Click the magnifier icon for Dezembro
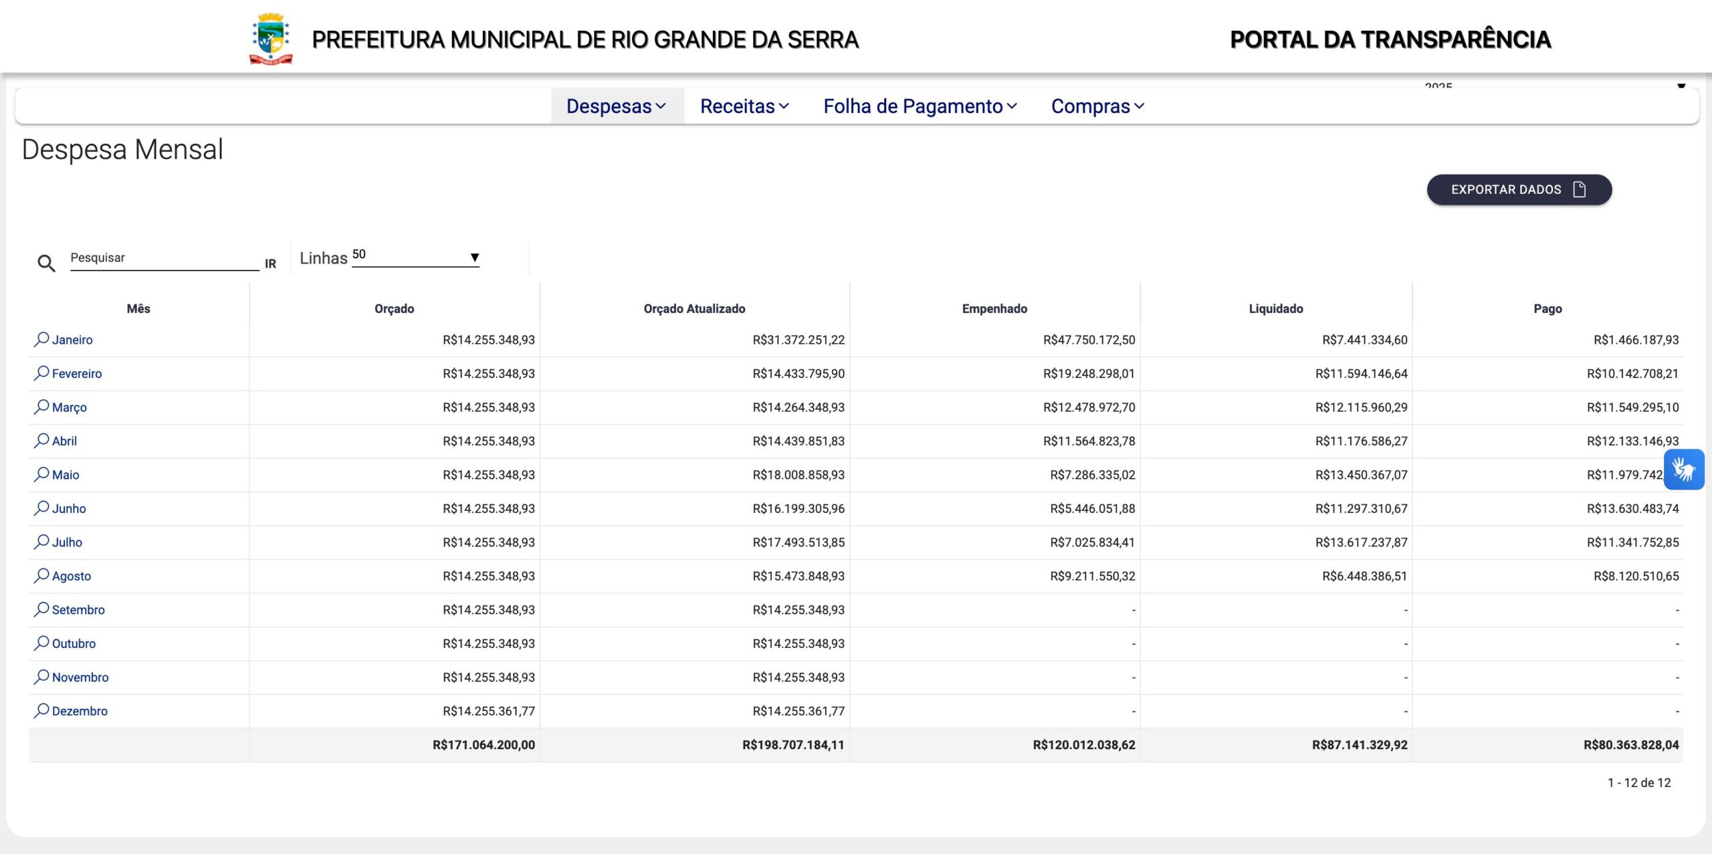 (x=41, y=711)
